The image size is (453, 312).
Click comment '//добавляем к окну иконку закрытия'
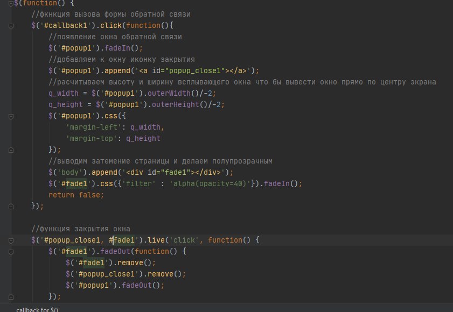122,59
